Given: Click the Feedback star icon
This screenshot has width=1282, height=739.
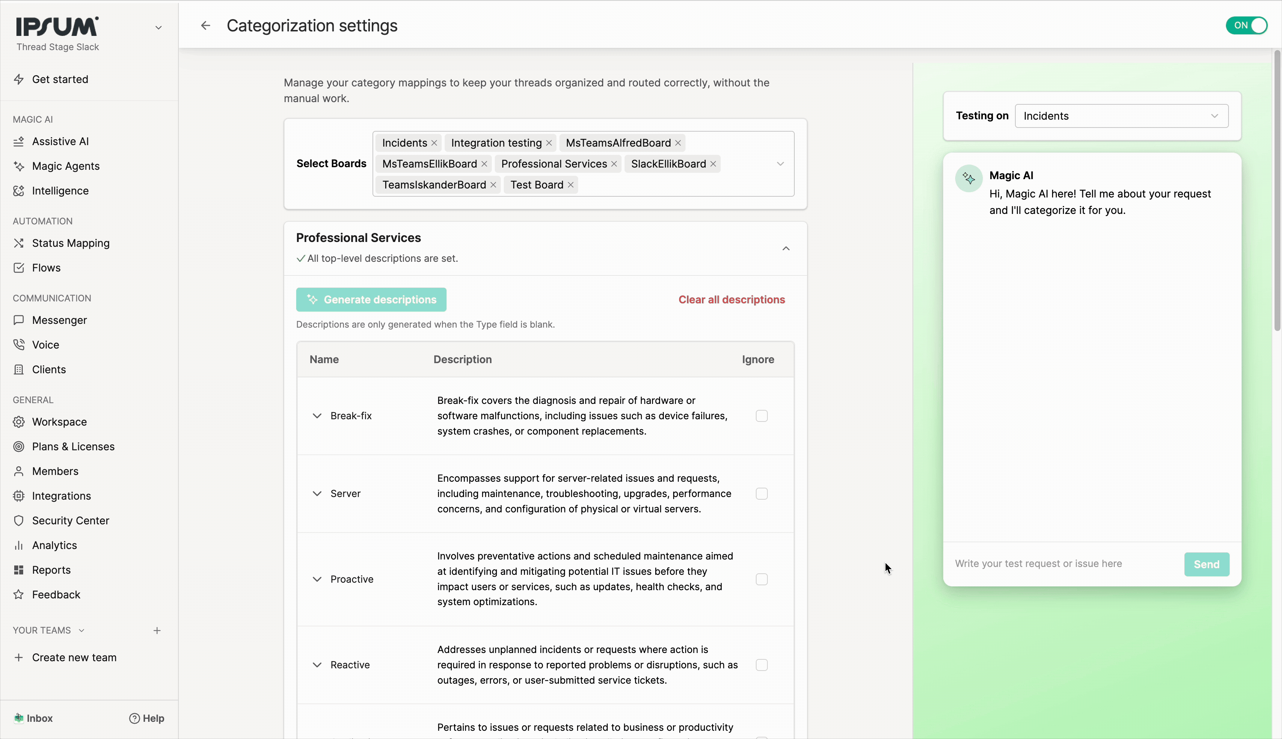Looking at the screenshot, I should click(19, 594).
